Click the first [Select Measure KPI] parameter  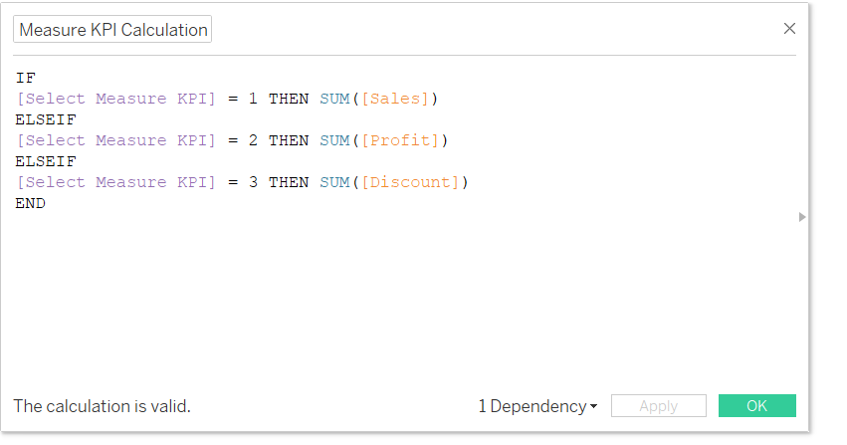pos(115,99)
